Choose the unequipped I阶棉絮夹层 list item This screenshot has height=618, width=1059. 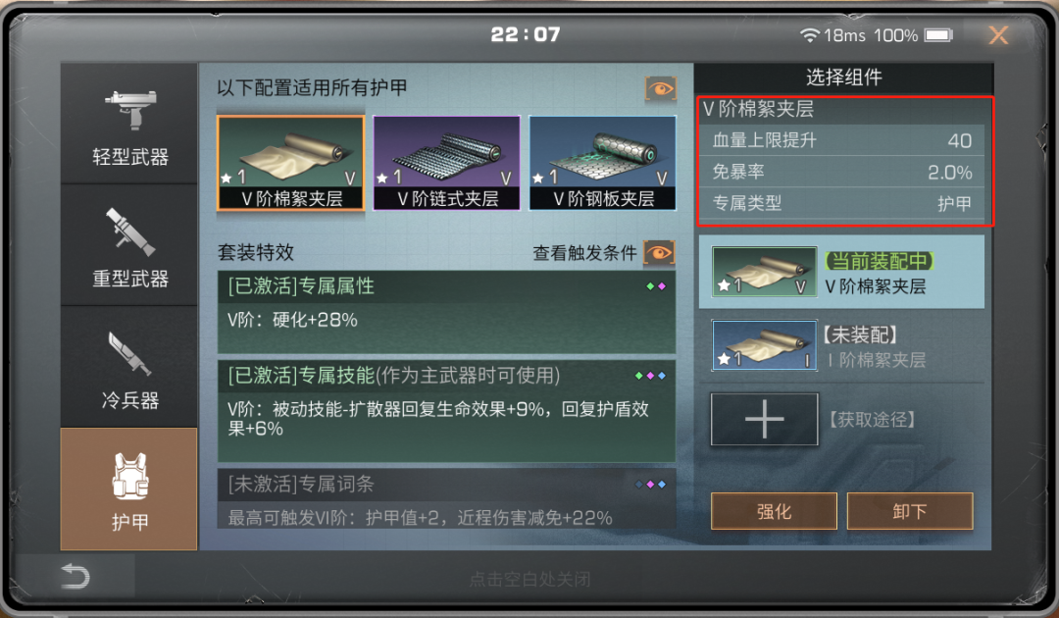[x=841, y=346]
